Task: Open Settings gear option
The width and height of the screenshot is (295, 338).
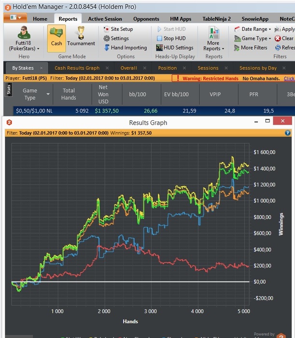Action: point(116,38)
